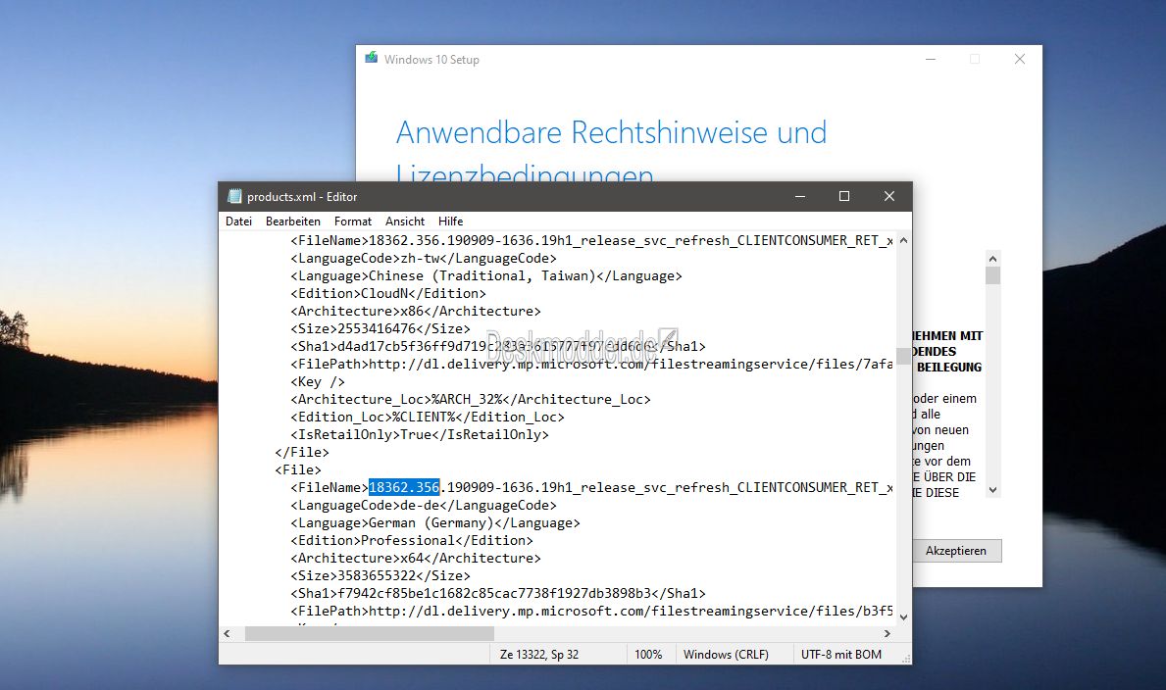
Task: Click the license text scrollbar down arrow
Action: pos(992,491)
